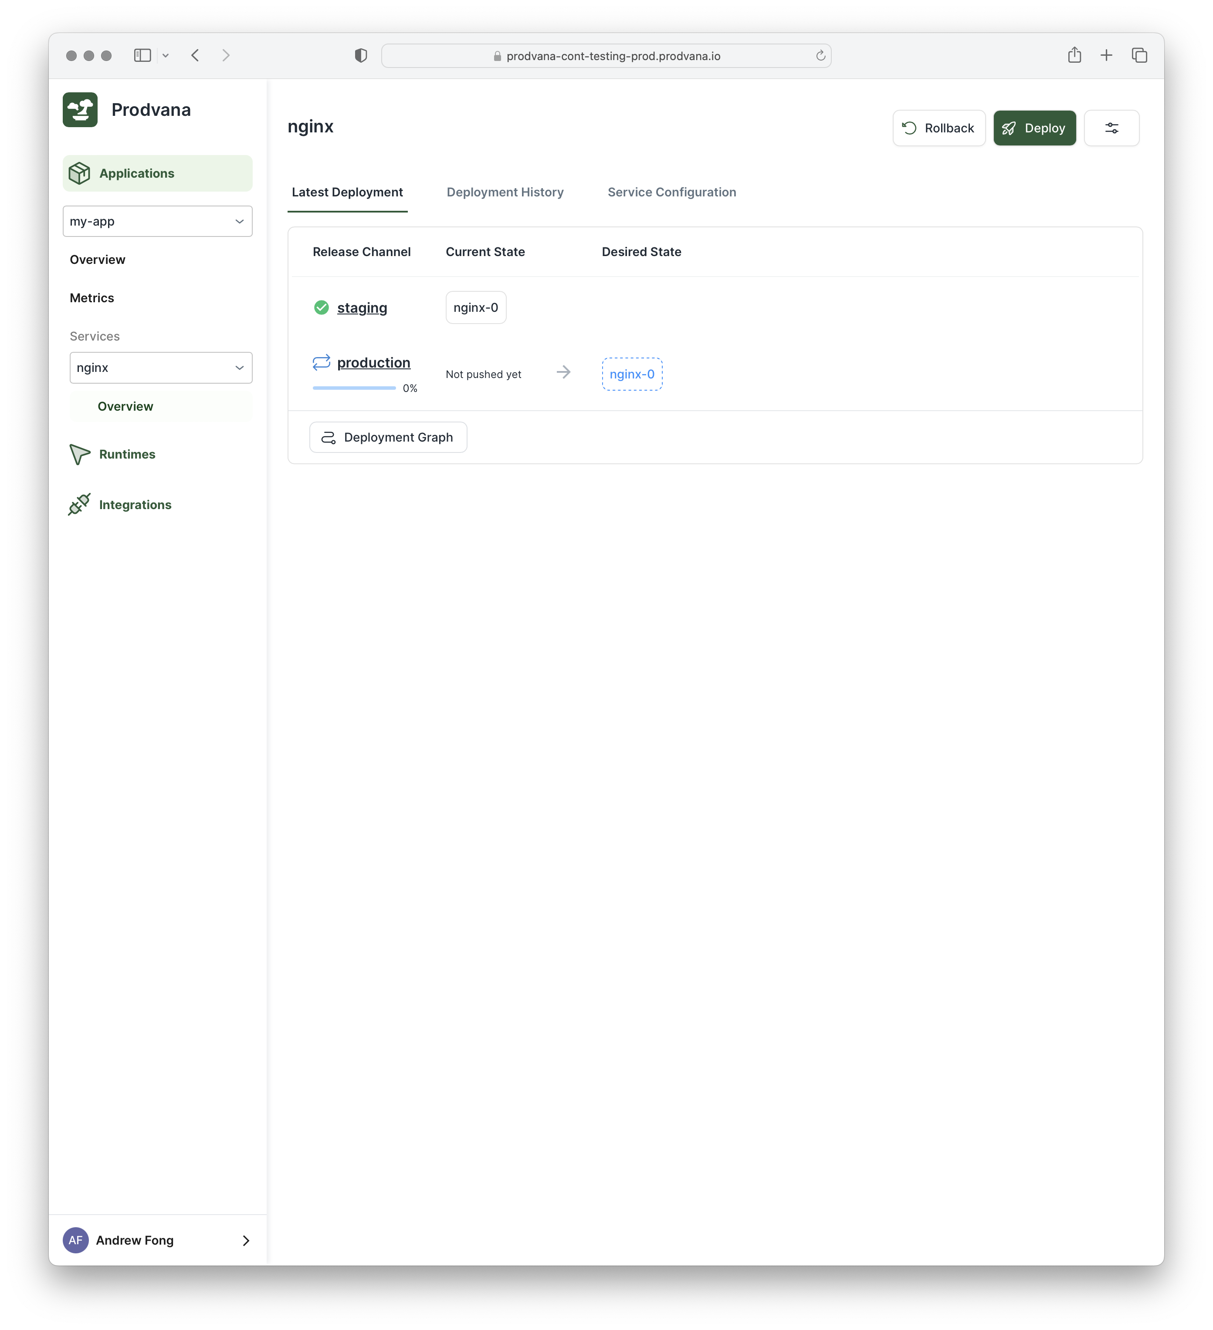Viewport: 1213px width, 1330px height.
Task: Click the browser shield privacy icon
Action: [360, 55]
